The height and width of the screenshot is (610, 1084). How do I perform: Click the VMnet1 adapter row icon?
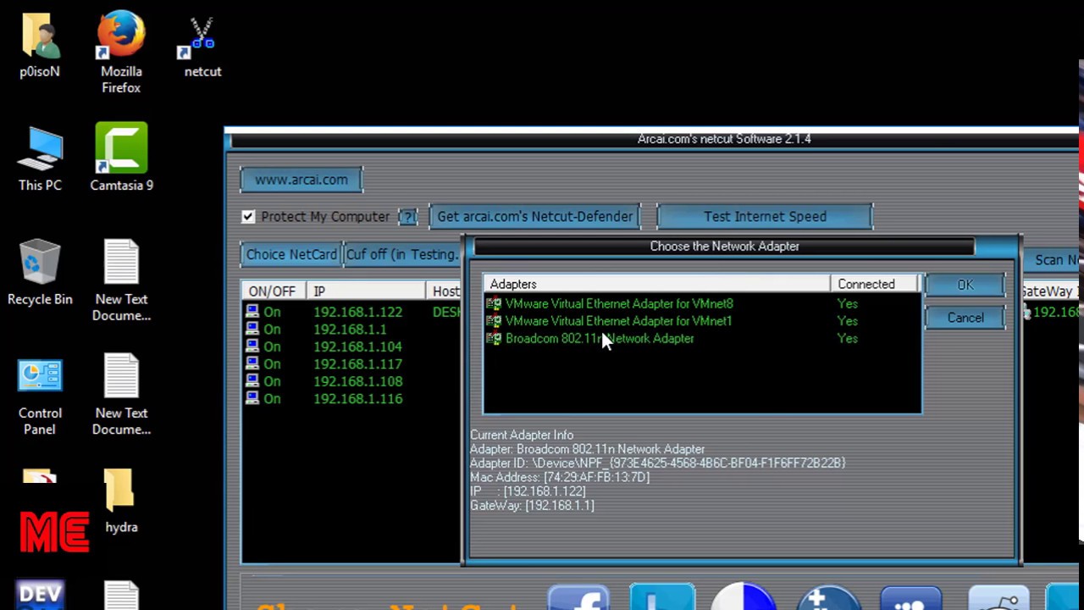pos(494,321)
